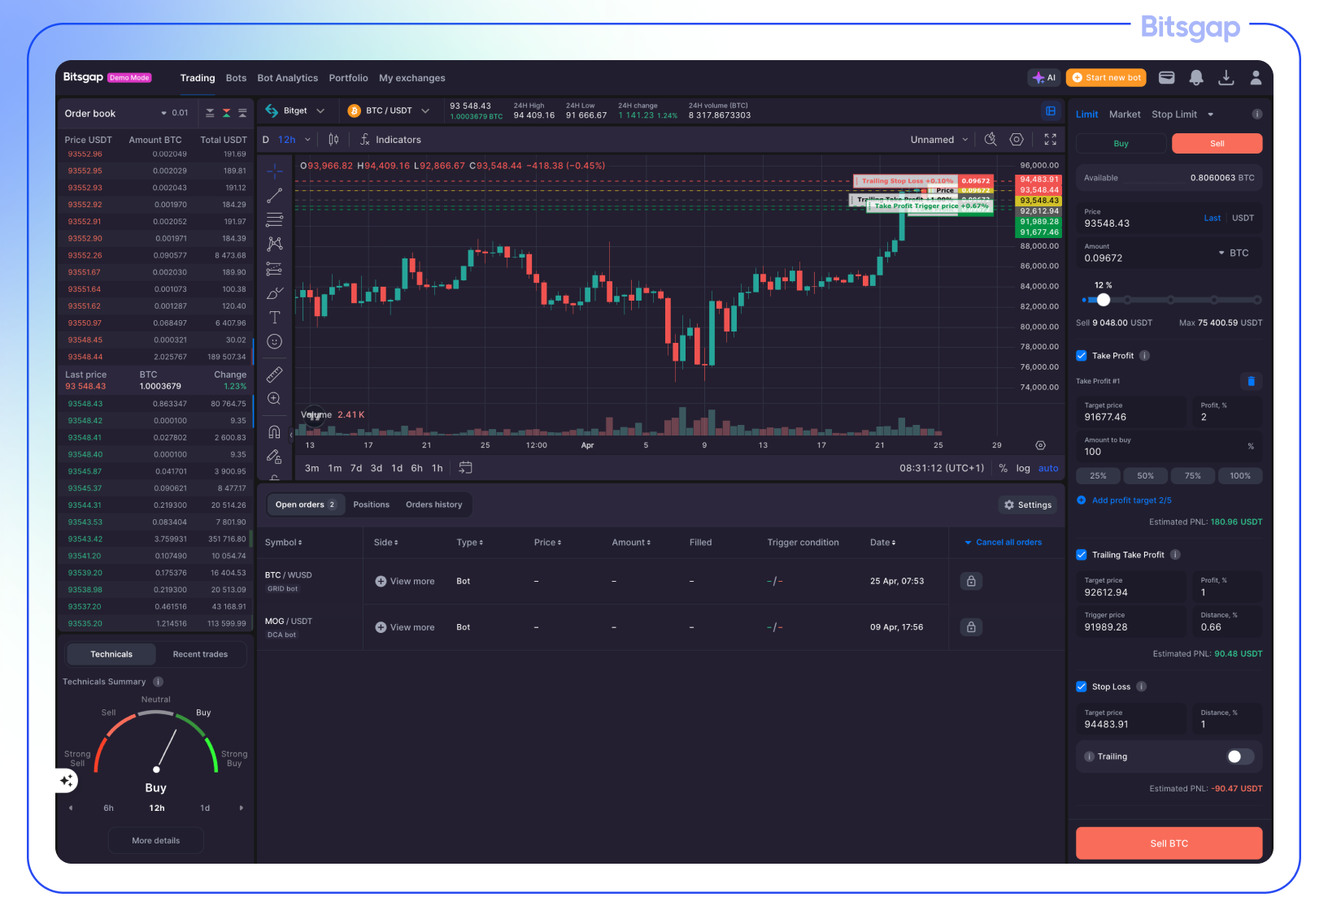Uncheck the Take Profit checkbox
This screenshot has width=1328, height=923.
coord(1082,356)
